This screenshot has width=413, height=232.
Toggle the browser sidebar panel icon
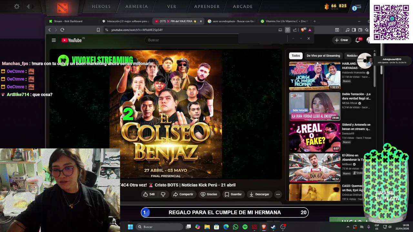(x=354, y=30)
